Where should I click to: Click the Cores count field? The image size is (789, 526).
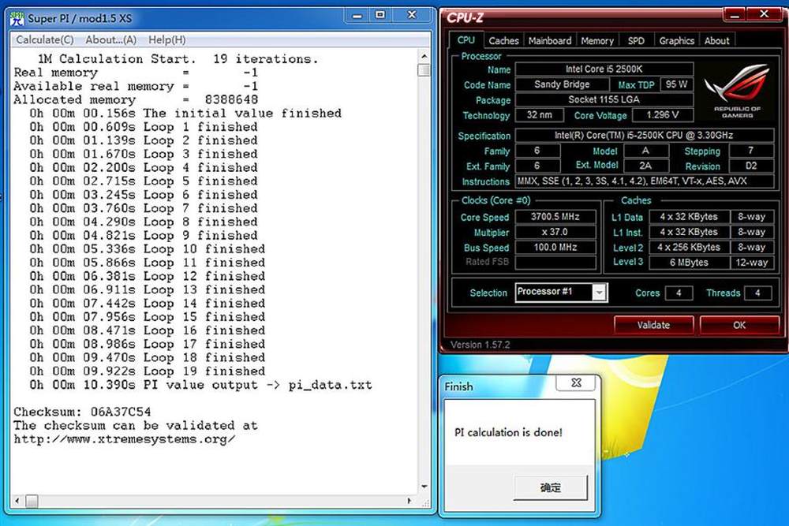679,293
